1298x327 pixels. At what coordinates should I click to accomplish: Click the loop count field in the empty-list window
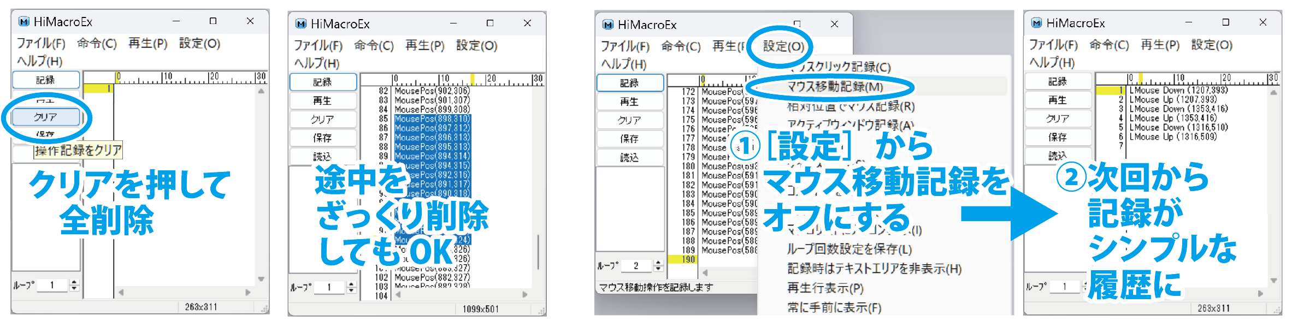53,285
